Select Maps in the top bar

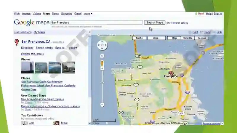(47, 14)
